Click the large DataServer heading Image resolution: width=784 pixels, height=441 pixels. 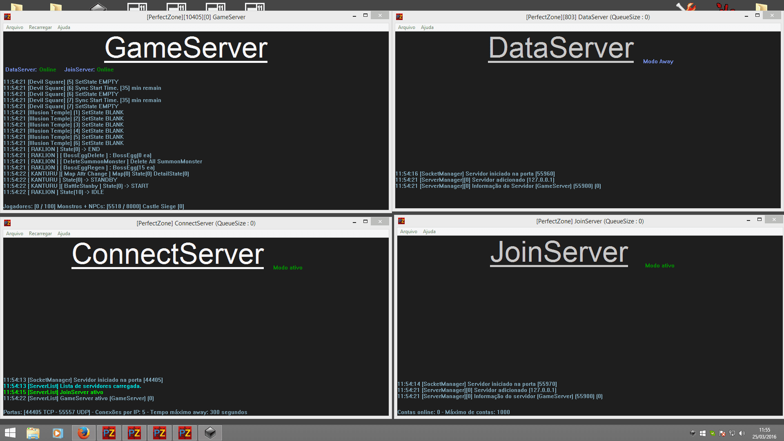561,48
